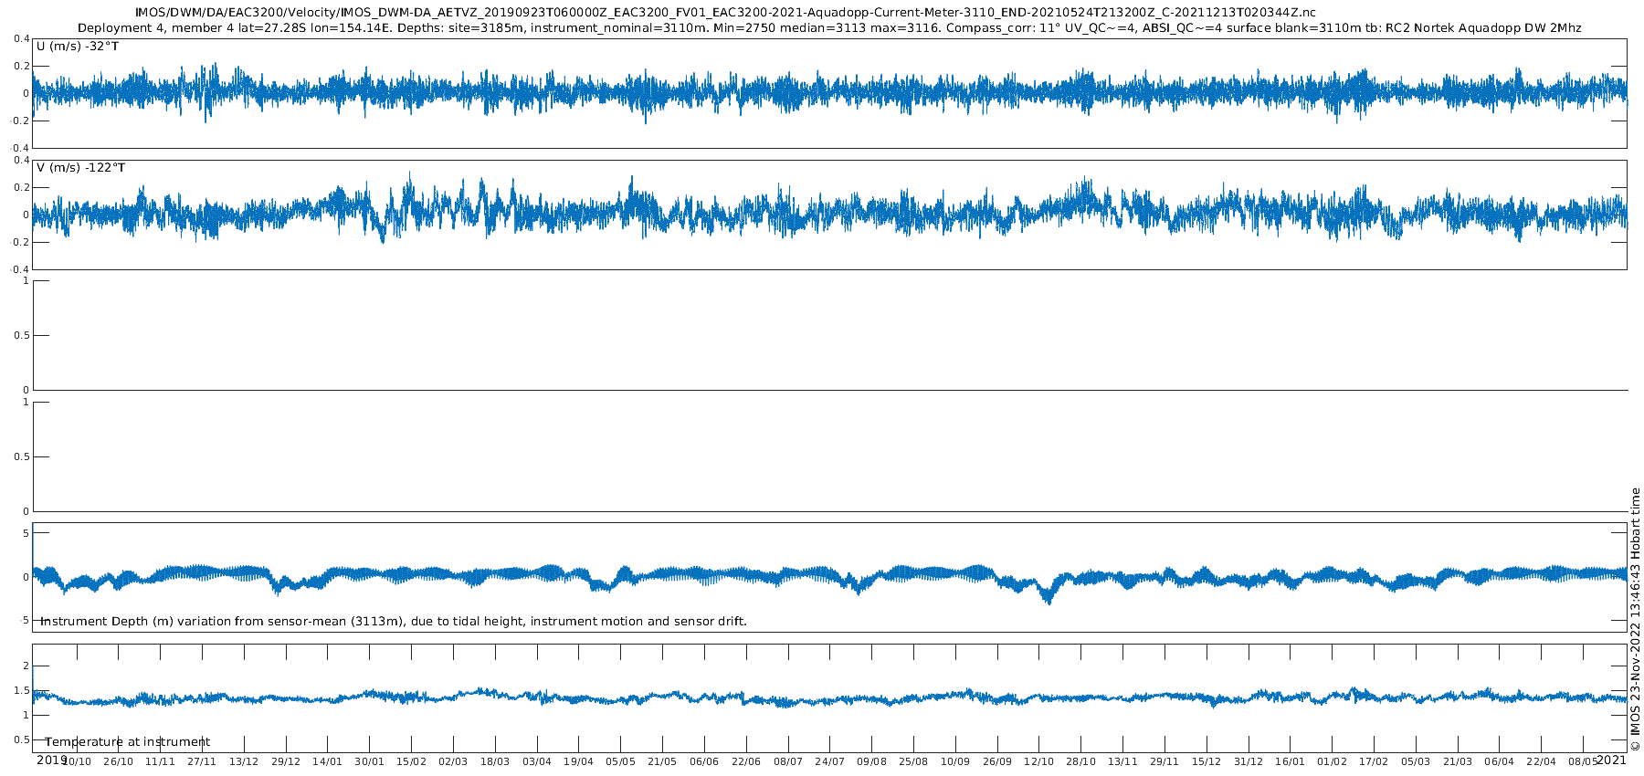Select the '02/03' date tick label
Screen dimensions: 1644x776
[453, 761]
